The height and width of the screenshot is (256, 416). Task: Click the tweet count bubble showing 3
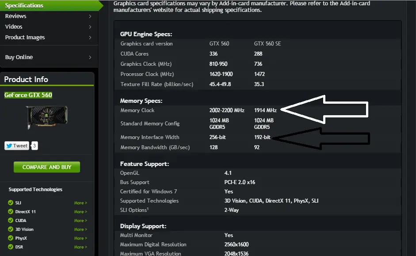point(34,146)
